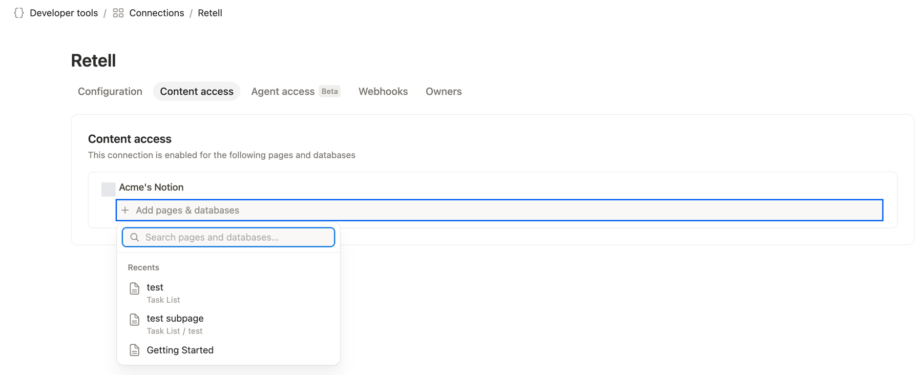922x375 pixels.
Task: Click the Developer tools curly braces icon
Action: click(x=19, y=13)
